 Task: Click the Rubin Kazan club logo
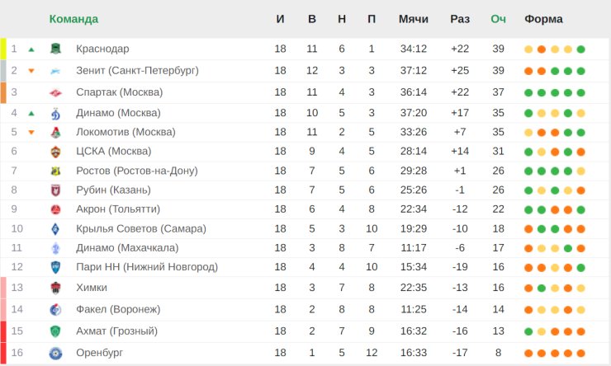click(55, 190)
